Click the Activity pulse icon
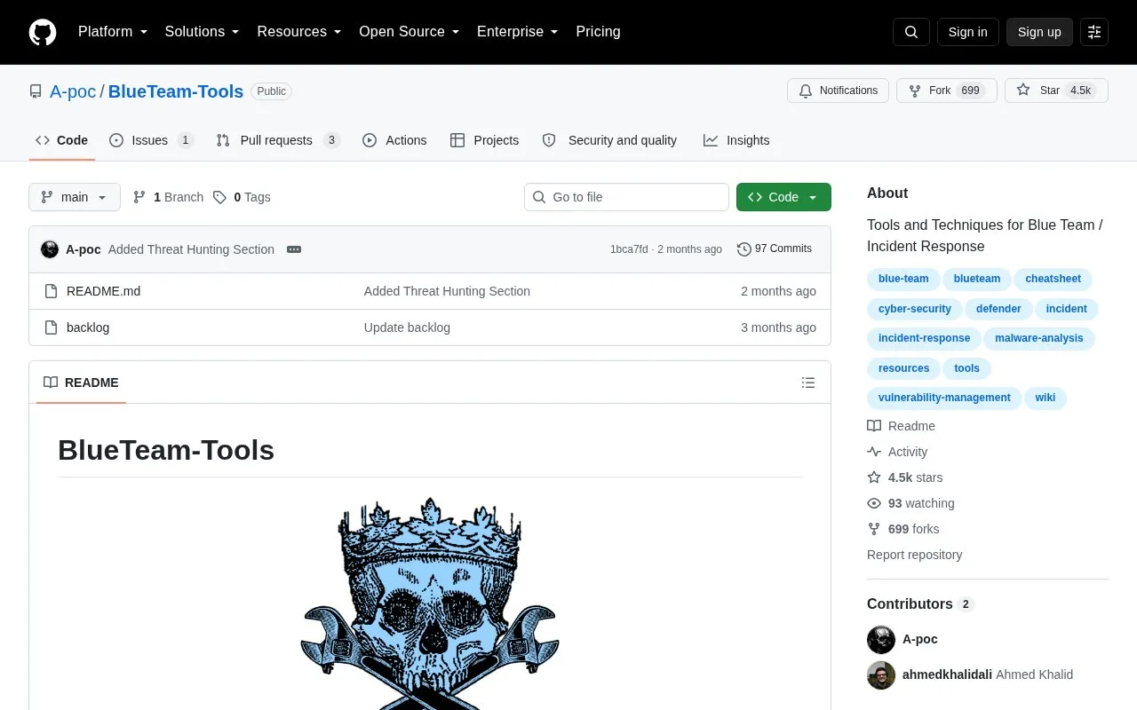 (x=874, y=452)
